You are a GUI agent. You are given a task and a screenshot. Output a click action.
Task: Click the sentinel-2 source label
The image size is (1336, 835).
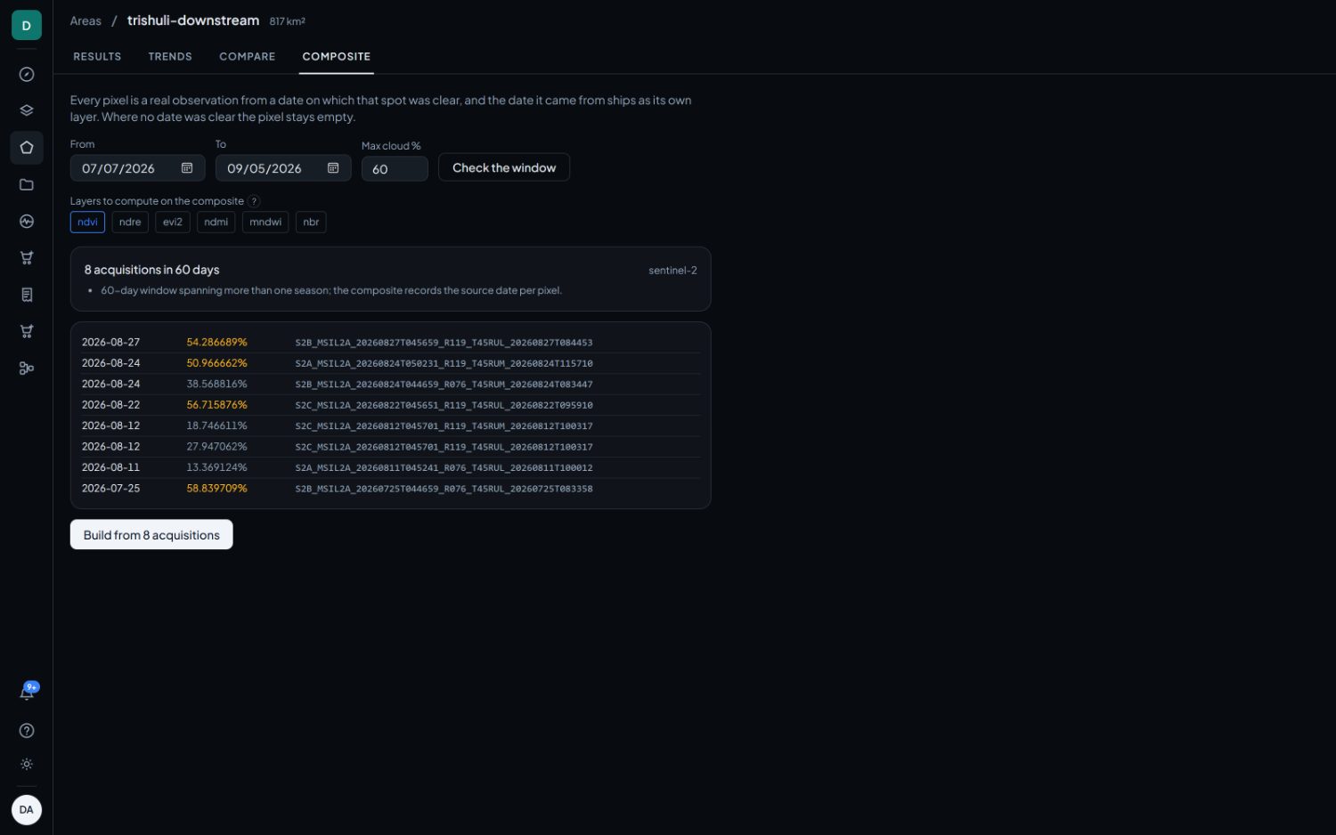[x=672, y=271]
